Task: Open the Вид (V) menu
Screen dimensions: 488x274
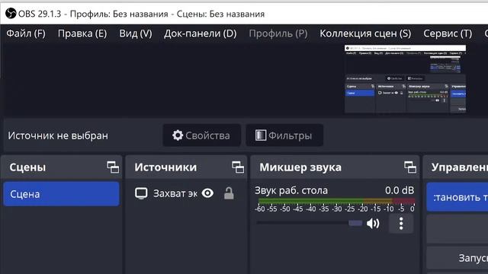Action: tap(136, 33)
